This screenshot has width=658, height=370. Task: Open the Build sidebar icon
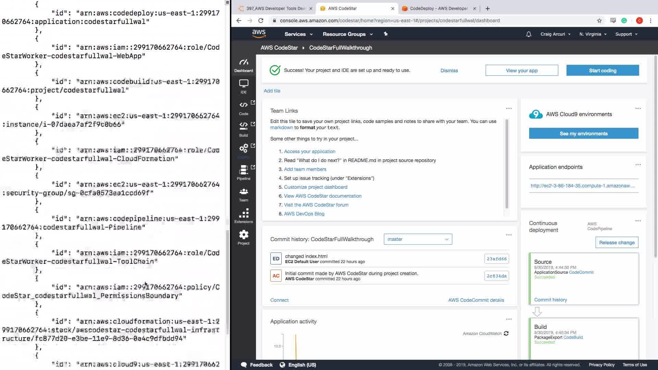point(243,129)
